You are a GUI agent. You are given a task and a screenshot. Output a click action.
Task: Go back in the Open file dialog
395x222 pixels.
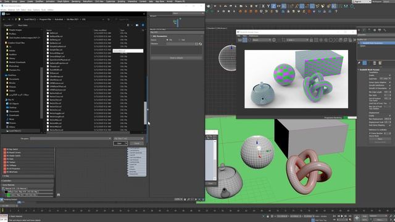click(x=4, y=19)
